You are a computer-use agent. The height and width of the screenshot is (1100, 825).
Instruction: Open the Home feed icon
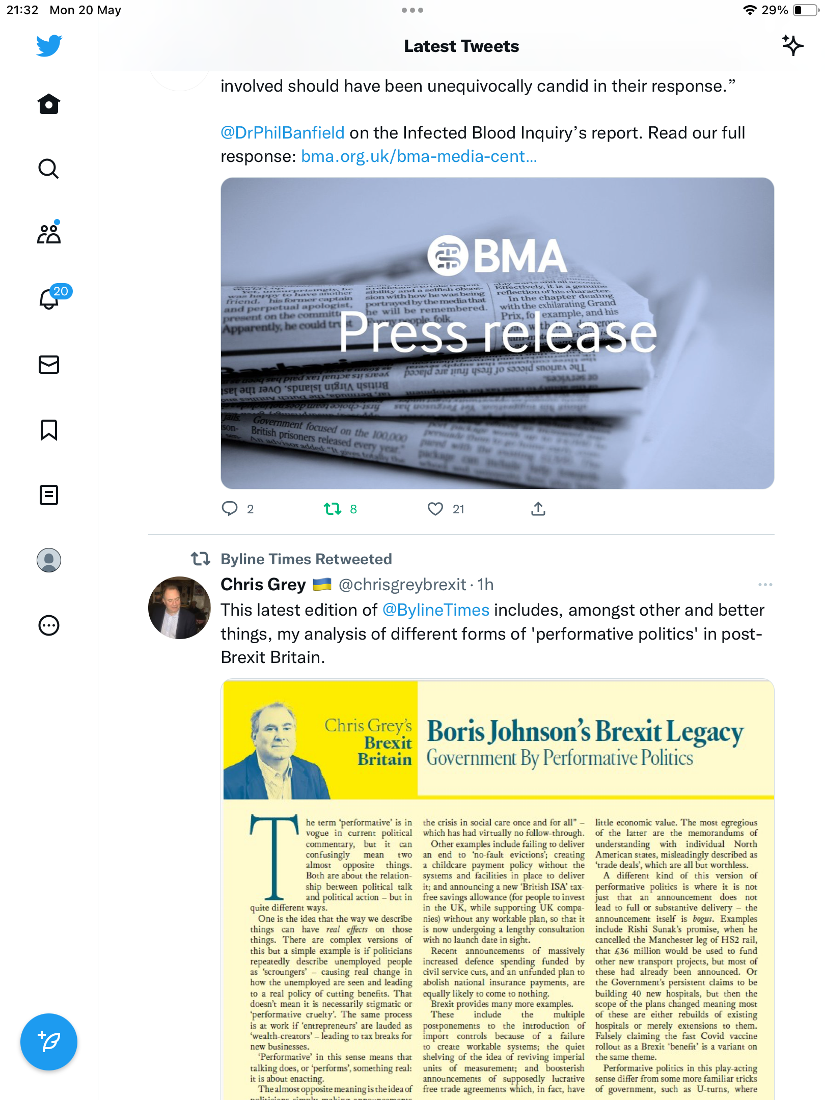tap(49, 104)
